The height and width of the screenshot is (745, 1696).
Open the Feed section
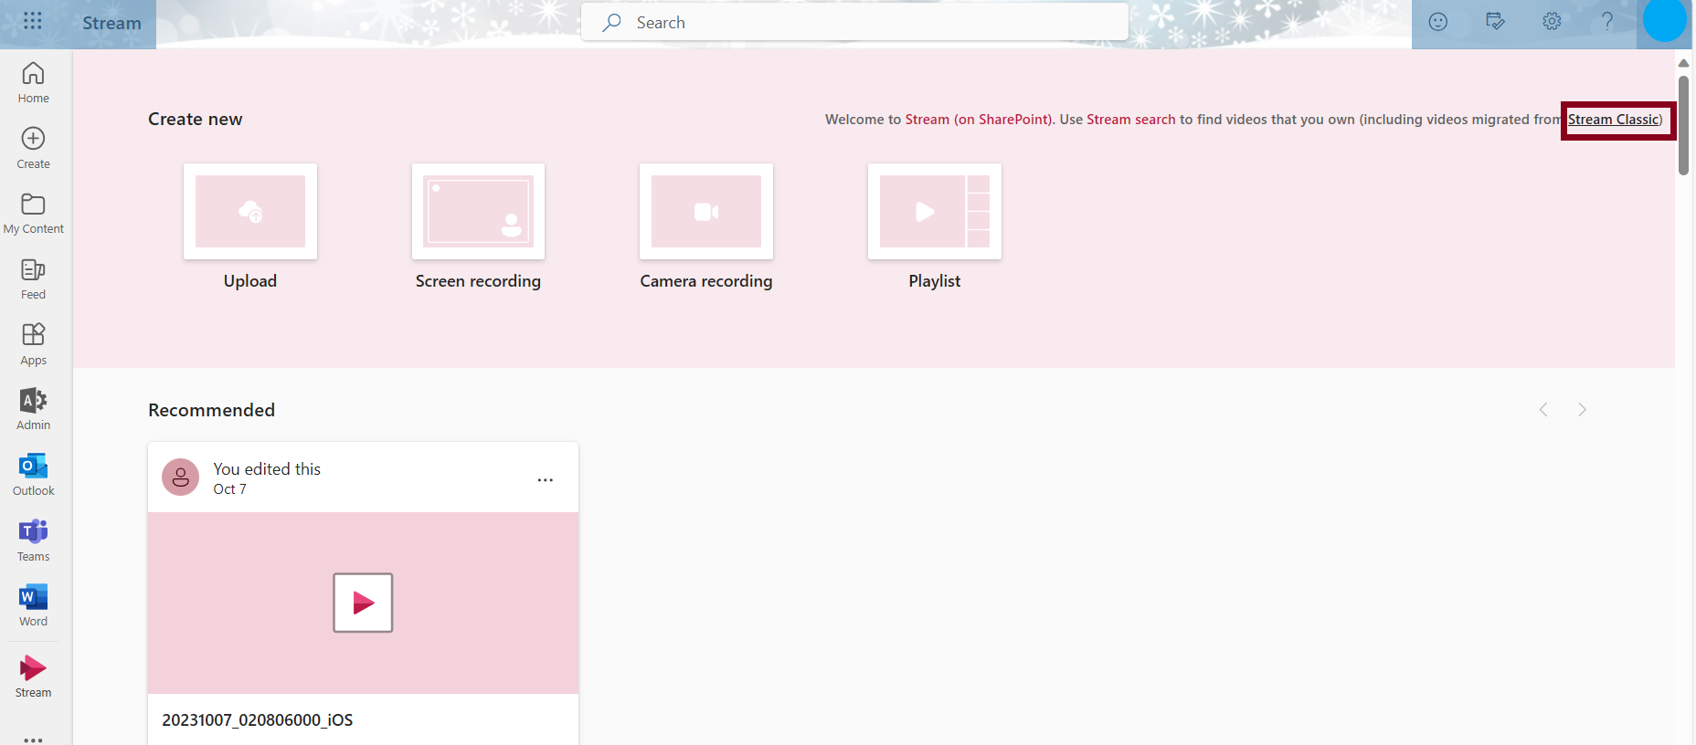coord(34,278)
